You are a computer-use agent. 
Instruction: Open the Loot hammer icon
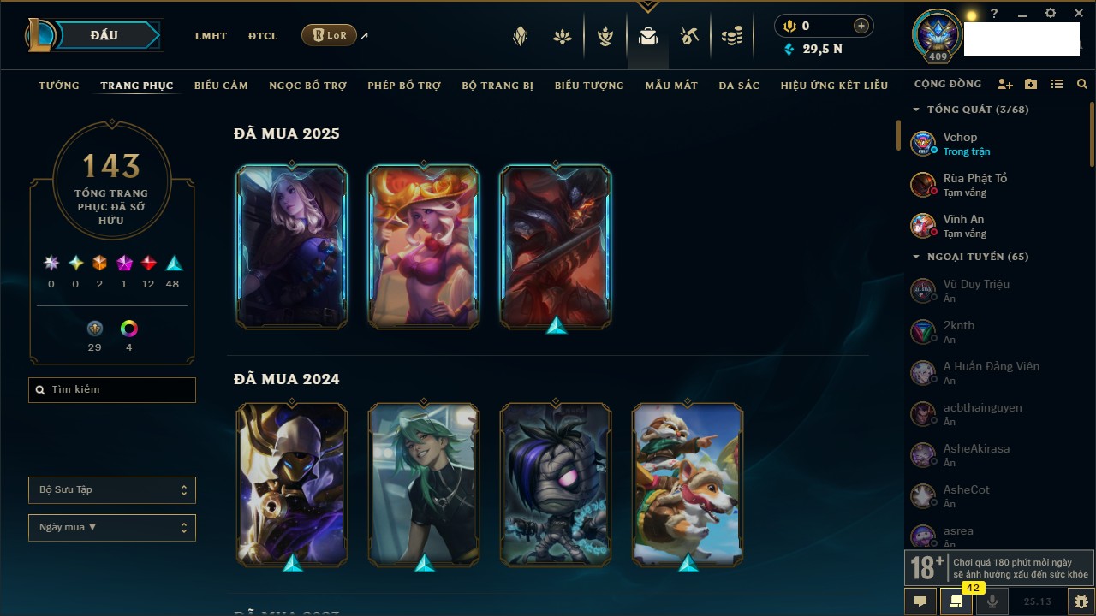point(690,36)
